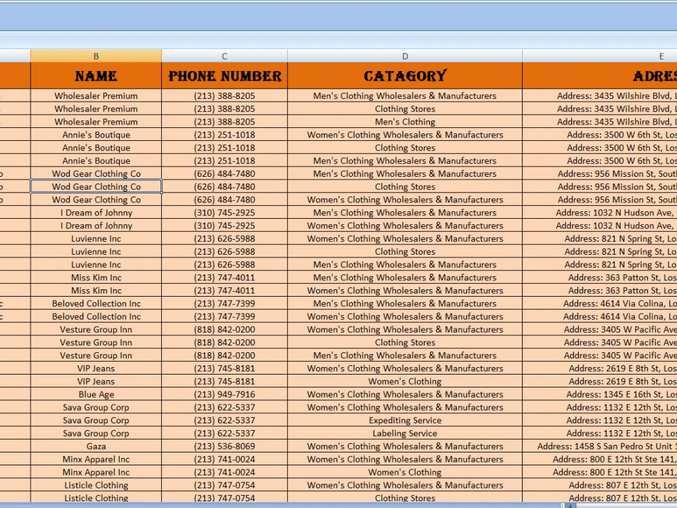677x508 pixels.
Task: Select Clothing Stores cell in Luvienne Inc row
Action: pyautogui.click(x=405, y=251)
